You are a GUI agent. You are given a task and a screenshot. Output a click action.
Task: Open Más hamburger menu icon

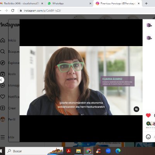coord(3,137)
